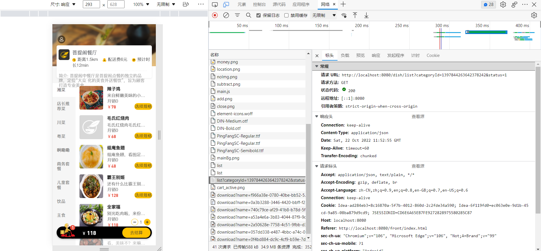
Task: Click the import HAR upload arrow
Action: point(355,15)
